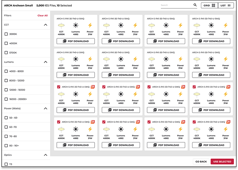
Task: Toggle the 8000 - 12000 lumens filter
Action: point(6,80)
